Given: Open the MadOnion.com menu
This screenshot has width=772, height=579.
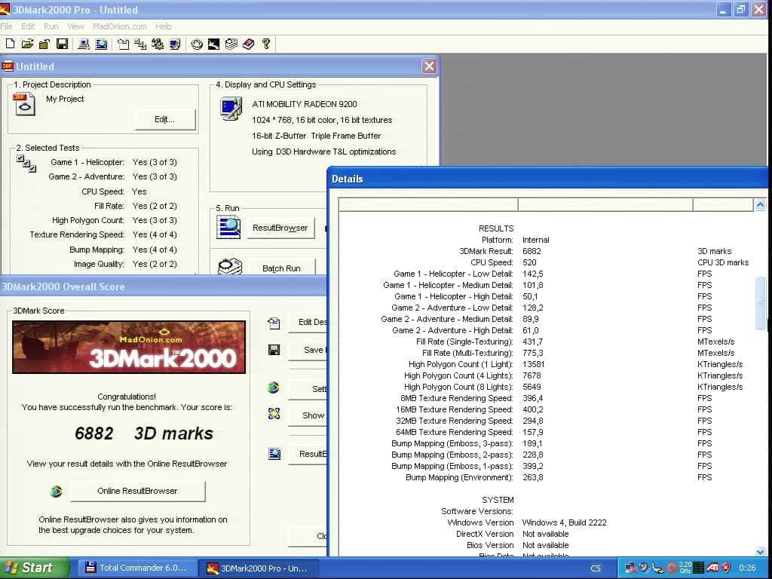Looking at the screenshot, I should coord(120,26).
